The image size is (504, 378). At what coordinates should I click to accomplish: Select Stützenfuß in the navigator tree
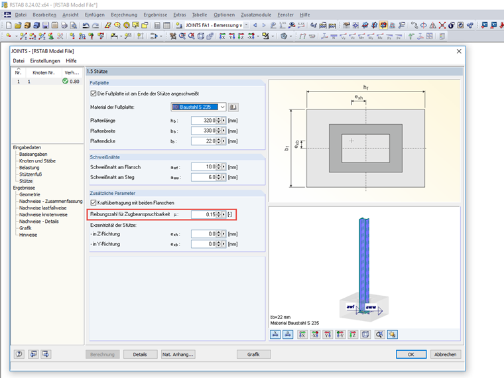coord(31,174)
